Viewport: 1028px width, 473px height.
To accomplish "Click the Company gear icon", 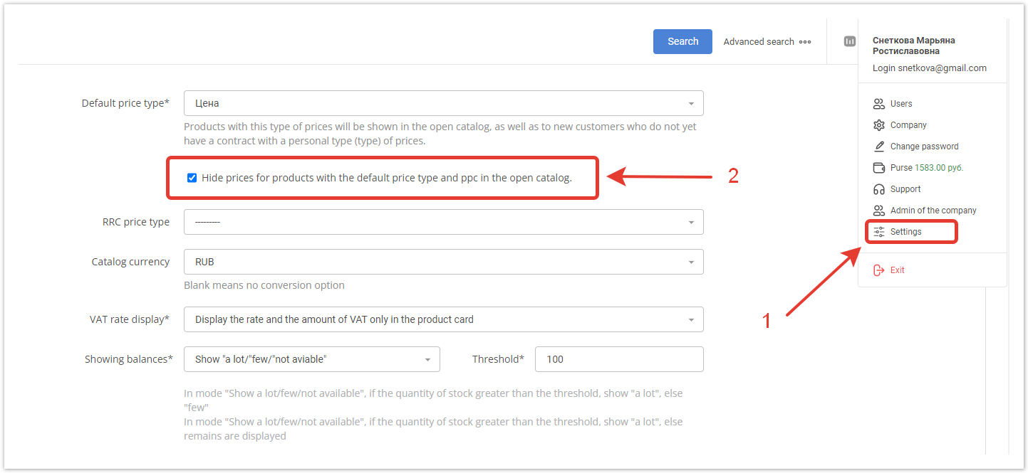I will pyautogui.click(x=878, y=125).
